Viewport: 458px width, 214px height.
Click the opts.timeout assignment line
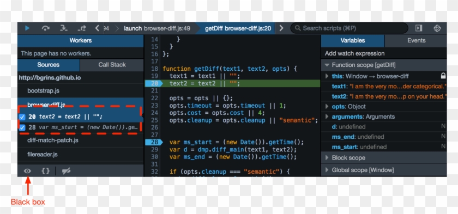point(228,106)
